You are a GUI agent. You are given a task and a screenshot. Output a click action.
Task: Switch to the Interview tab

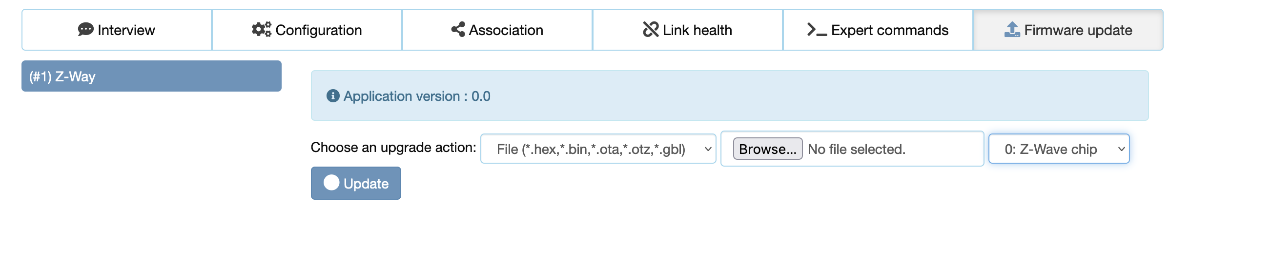(x=126, y=30)
